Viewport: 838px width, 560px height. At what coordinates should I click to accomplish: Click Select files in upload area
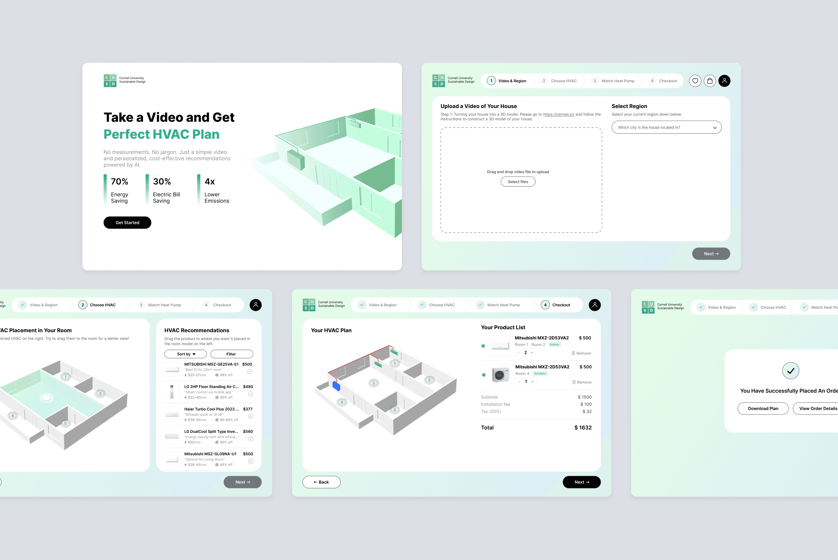(x=518, y=182)
